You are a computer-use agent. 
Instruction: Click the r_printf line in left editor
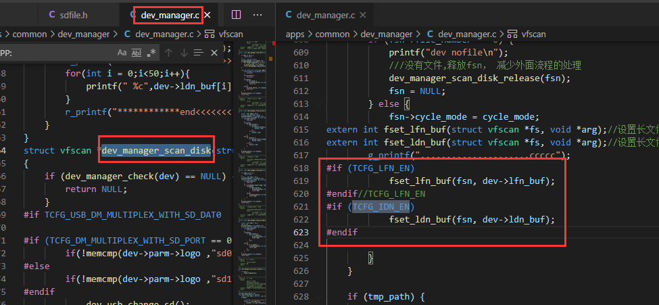(149, 112)
